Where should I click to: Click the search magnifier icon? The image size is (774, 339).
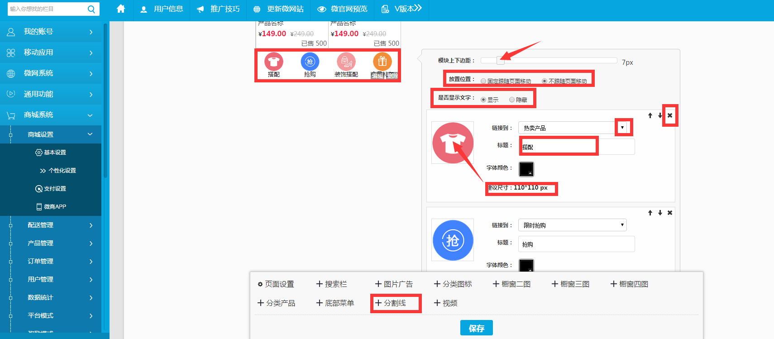pos(91,9)
